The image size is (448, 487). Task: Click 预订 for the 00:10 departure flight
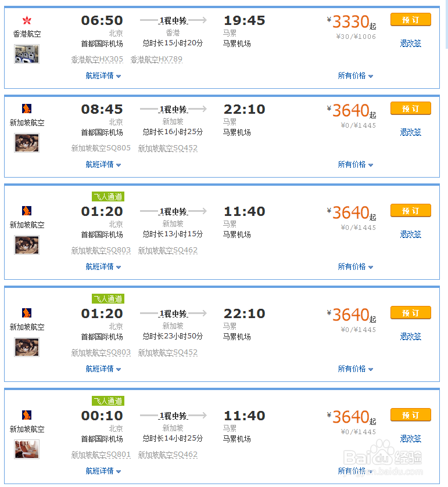tap(410, 415)
